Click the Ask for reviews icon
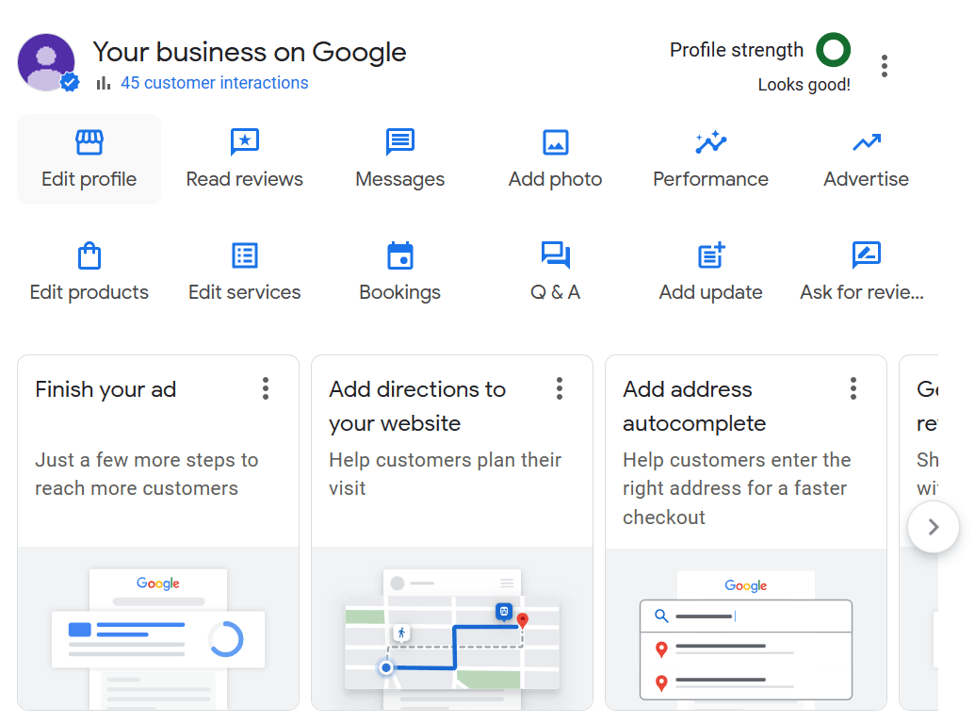The width and height of the screenshot is (975, 723). [866, 255]
